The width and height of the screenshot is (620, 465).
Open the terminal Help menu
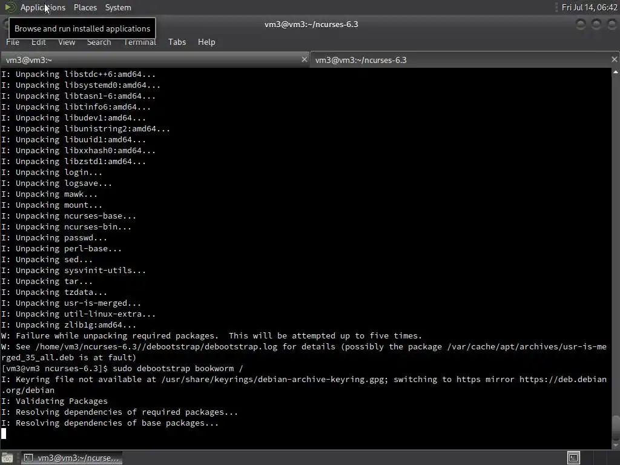pyautogui.click(x=206, y=42)
